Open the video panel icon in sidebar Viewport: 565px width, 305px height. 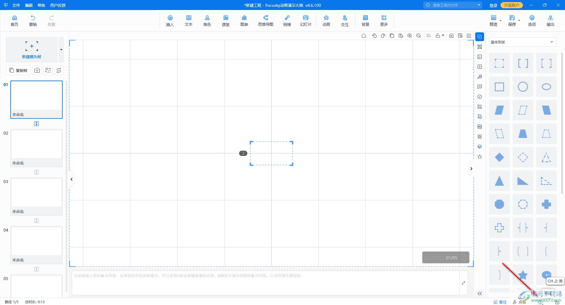pyautogui.click(x=480, y=67)
